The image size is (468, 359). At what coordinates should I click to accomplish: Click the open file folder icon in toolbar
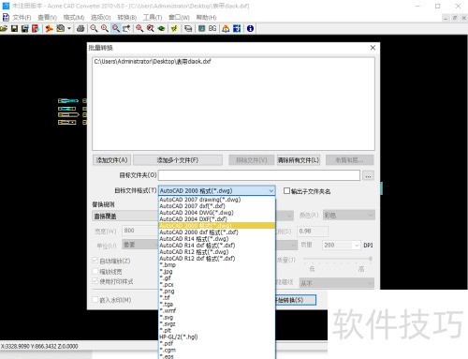(4, 29)
